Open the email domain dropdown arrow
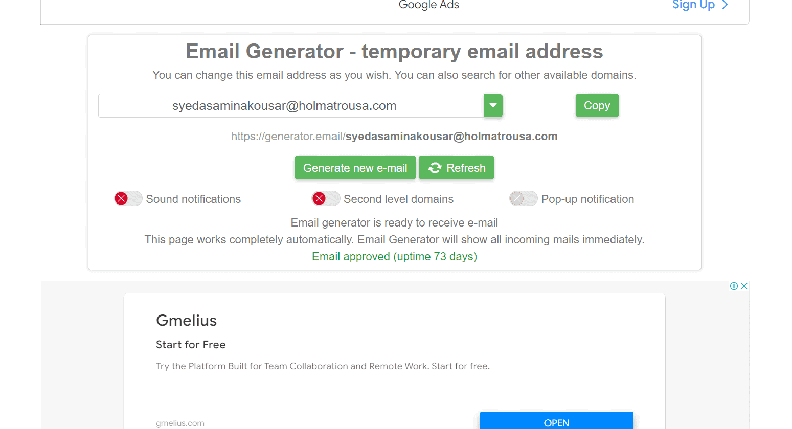The height and width of the screenshot is (429, 792). point(492,105)
